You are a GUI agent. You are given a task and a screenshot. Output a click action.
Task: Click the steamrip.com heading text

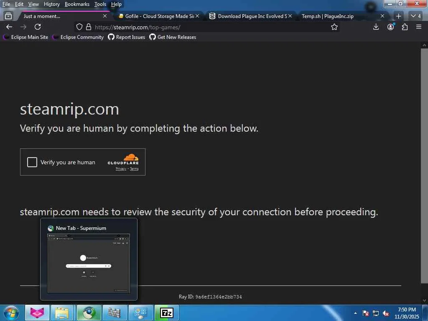69,109
